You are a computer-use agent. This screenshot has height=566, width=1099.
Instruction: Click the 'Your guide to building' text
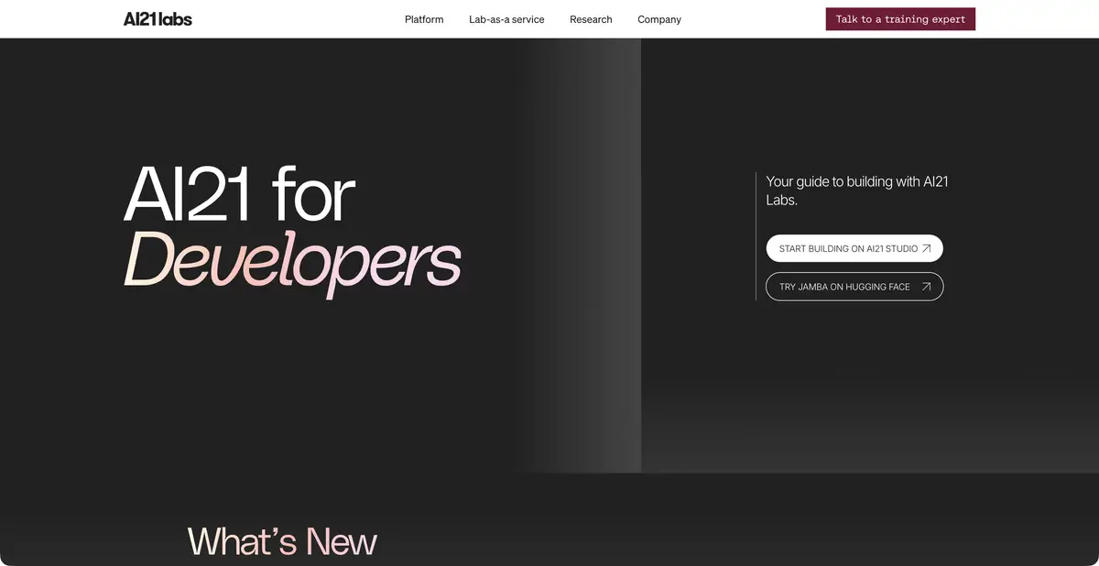[857, 190]
